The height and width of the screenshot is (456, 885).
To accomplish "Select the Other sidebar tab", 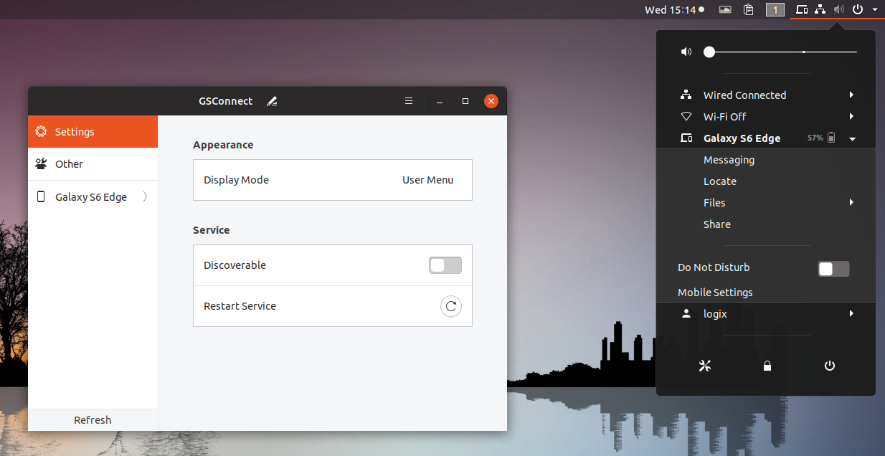I will point(93,164).
